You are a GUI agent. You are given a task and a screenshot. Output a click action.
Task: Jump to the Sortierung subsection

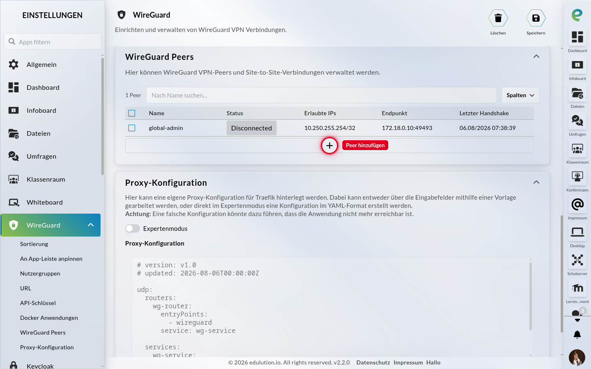click(x=34, y=244)
